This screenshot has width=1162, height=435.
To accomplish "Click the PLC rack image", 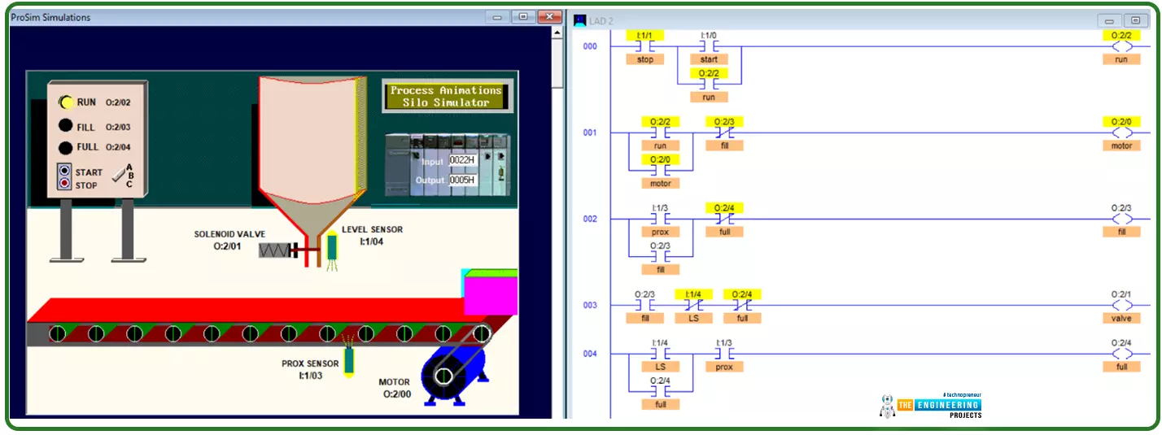I will click(448, 165).
